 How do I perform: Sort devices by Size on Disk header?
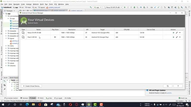151,29
